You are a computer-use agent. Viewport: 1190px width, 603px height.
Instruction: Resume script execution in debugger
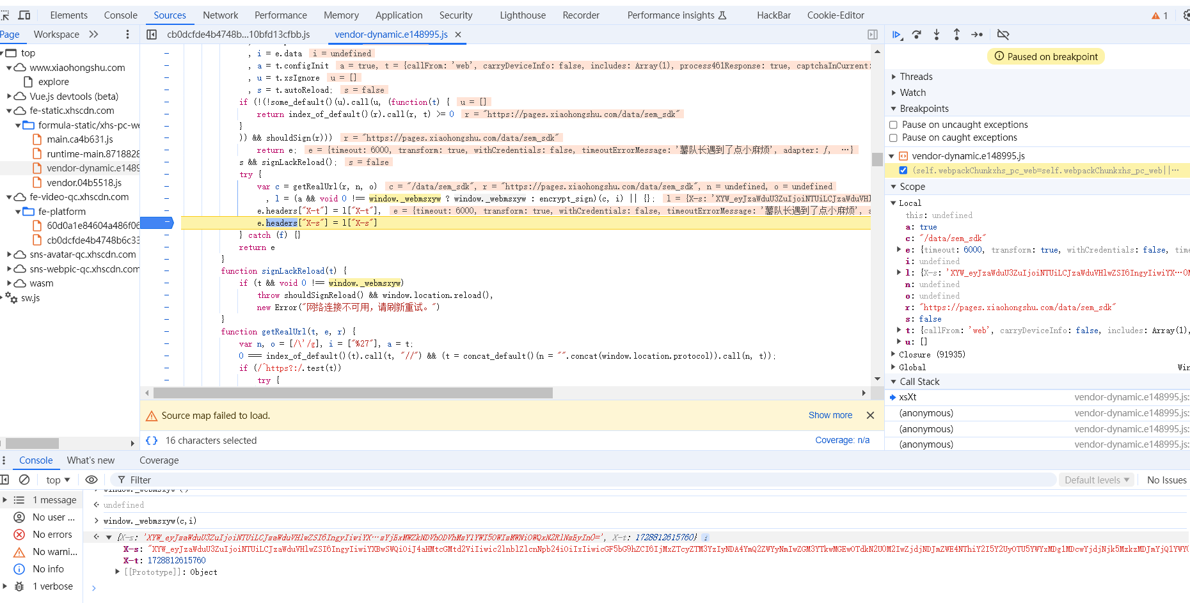(x=896, y=35)
